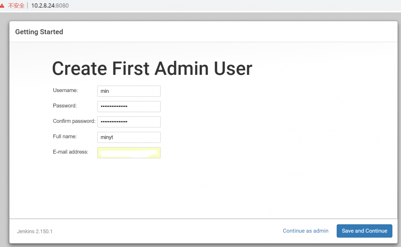
Task: Click the "Full name:" label
Action: (65, 137)
